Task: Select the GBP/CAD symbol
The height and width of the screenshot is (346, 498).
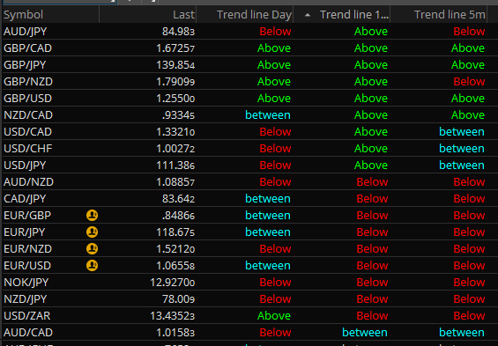Action: point(27,48)
